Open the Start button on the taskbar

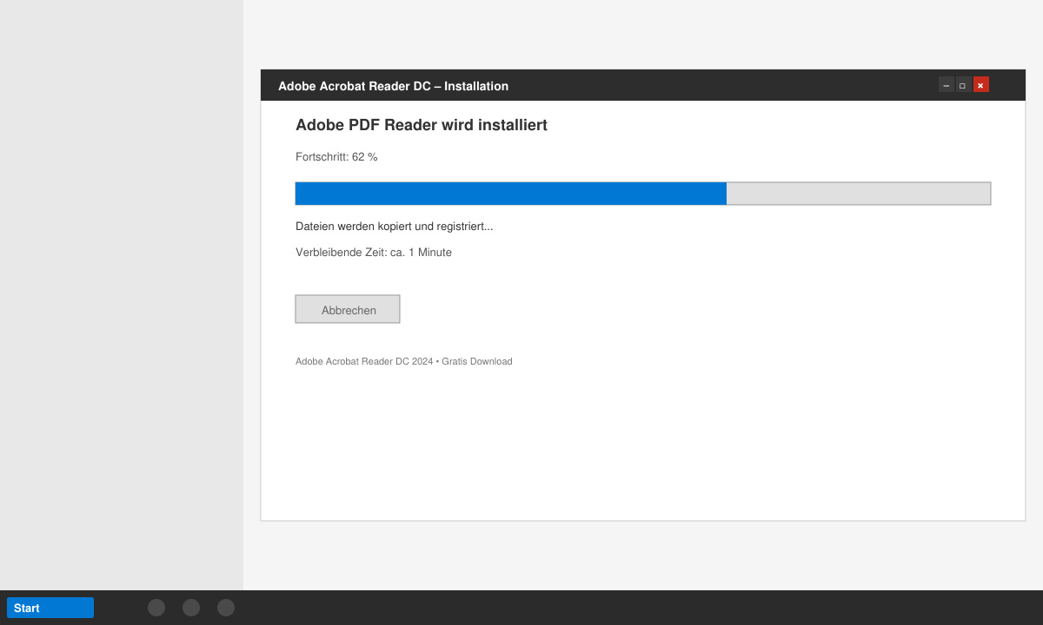click(x=50, y=608)
